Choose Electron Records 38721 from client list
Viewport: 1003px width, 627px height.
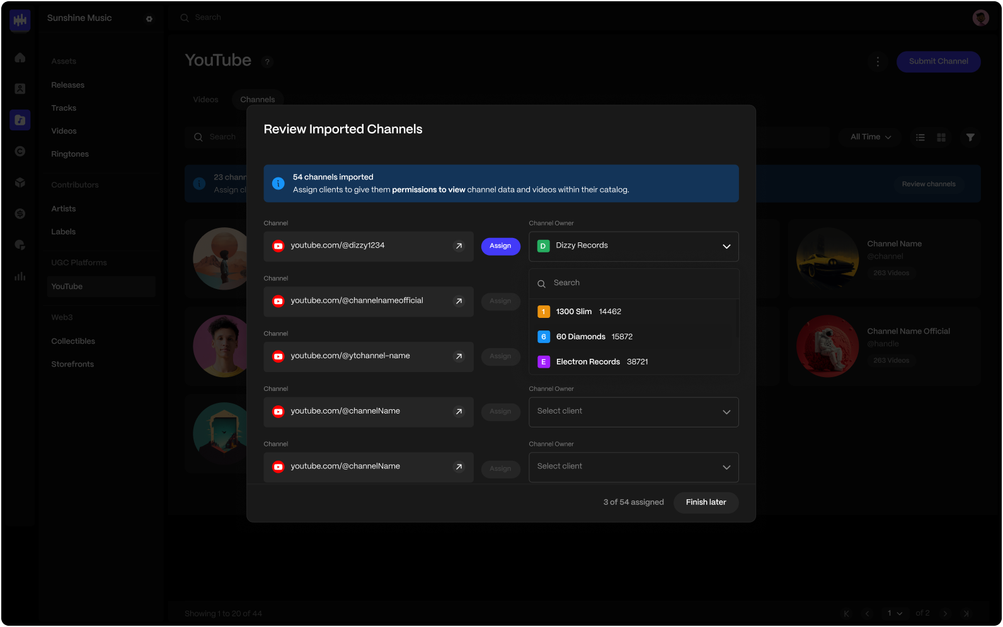click(634, 362)
